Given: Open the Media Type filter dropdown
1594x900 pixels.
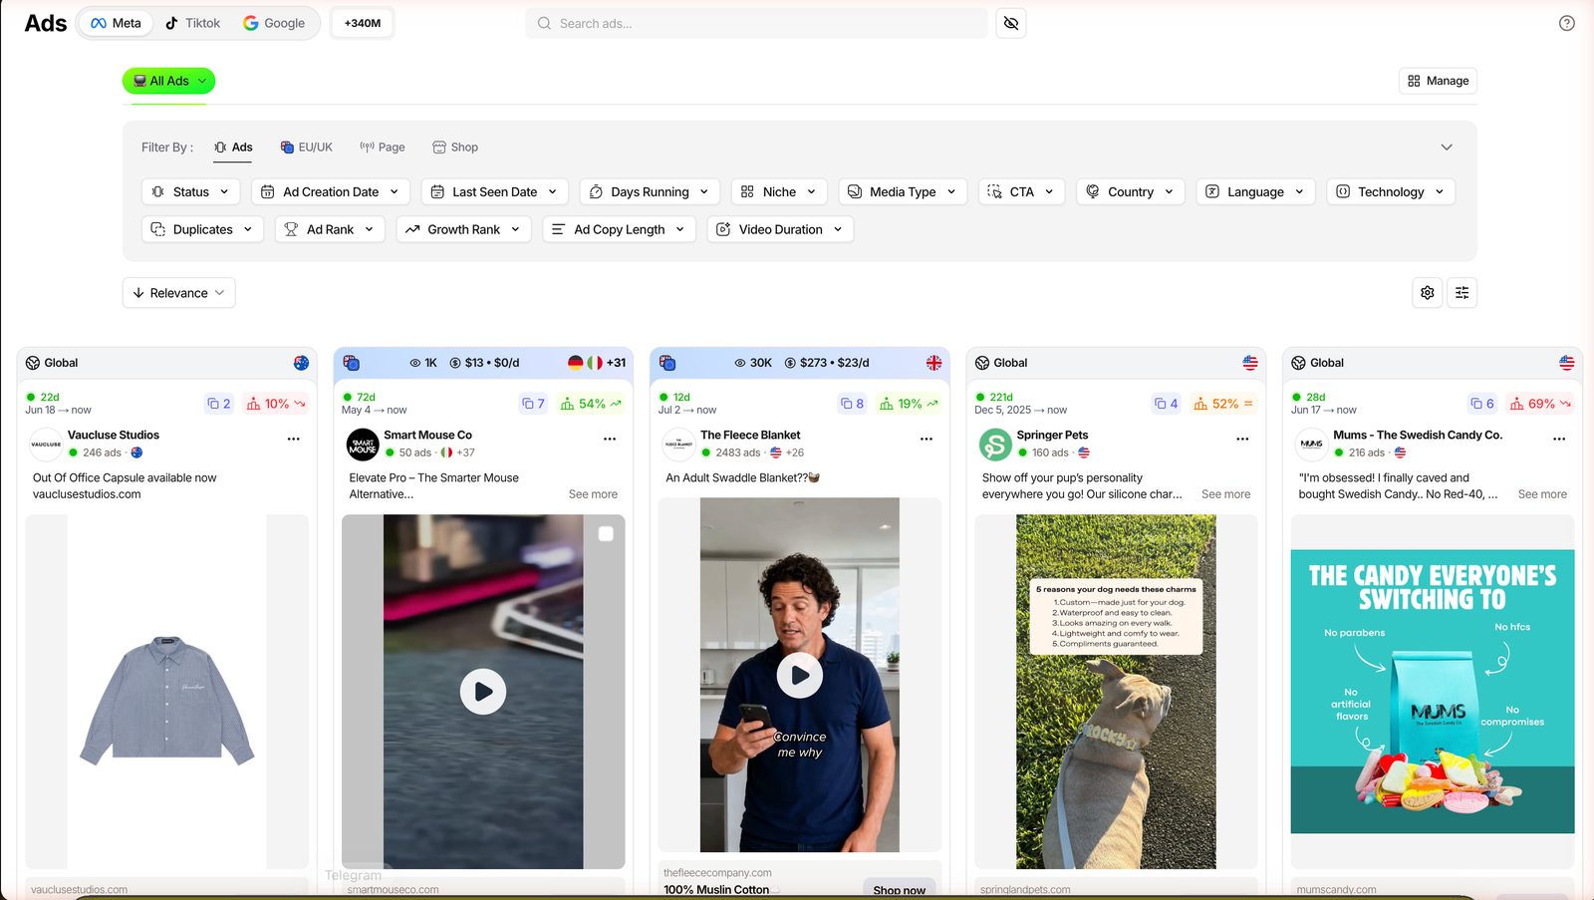Looking at the screenshot, I should [x=903, y=191].
